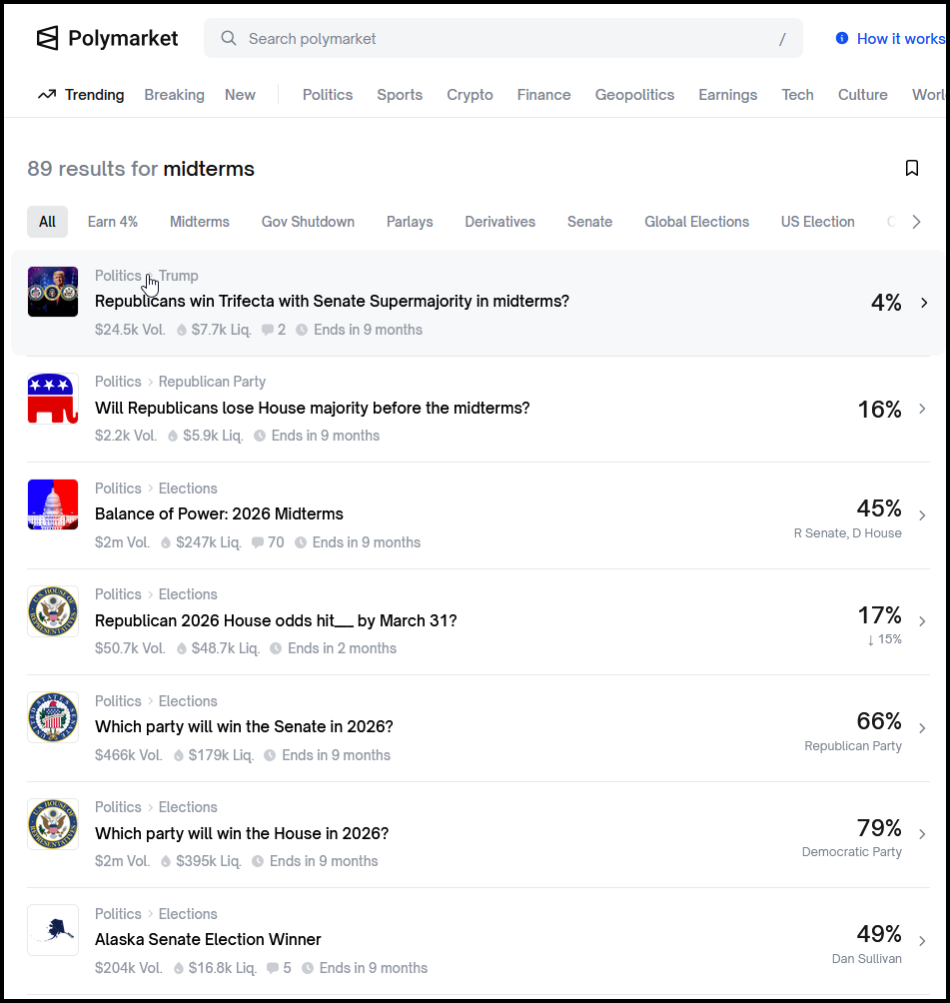Click the Capitol building Balance of Power image

(53, 504)
